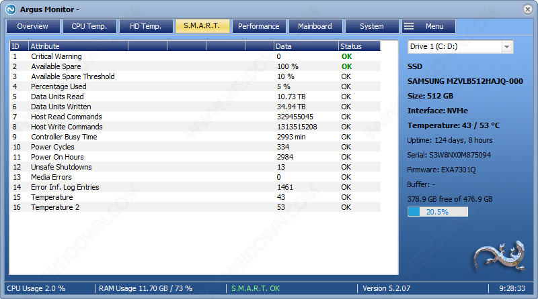Click the green OK status for Critical Warning

click(346, 56)
